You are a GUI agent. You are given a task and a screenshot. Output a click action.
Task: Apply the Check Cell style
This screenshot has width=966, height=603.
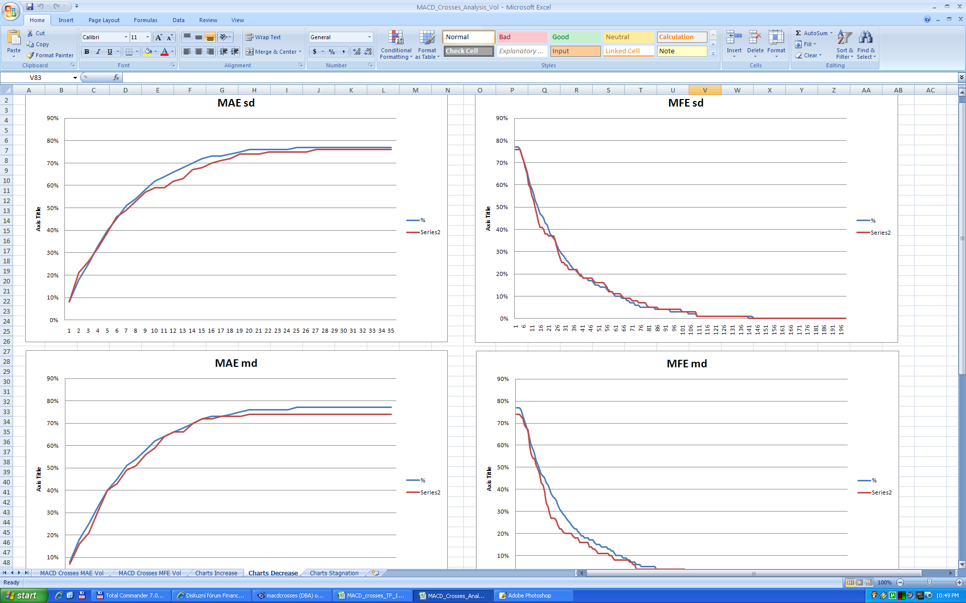pos(468,51)
